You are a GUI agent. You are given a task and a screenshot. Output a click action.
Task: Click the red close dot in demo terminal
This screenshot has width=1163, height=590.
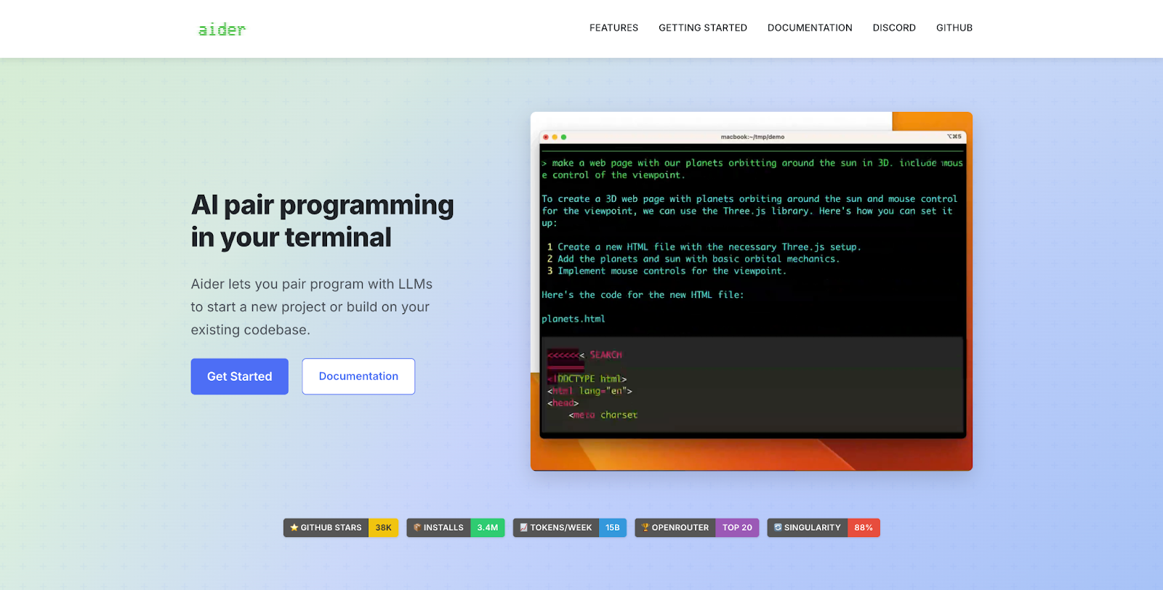(546, 137)
